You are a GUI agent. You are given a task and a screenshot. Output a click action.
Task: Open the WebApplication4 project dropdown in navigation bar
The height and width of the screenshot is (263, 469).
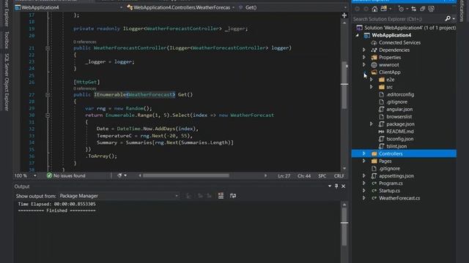(121, 7)
